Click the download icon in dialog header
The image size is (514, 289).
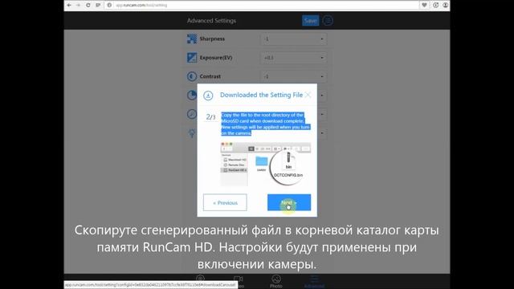208,96
